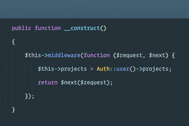Click the "return" keyword
189x126 pixels.
48,83
